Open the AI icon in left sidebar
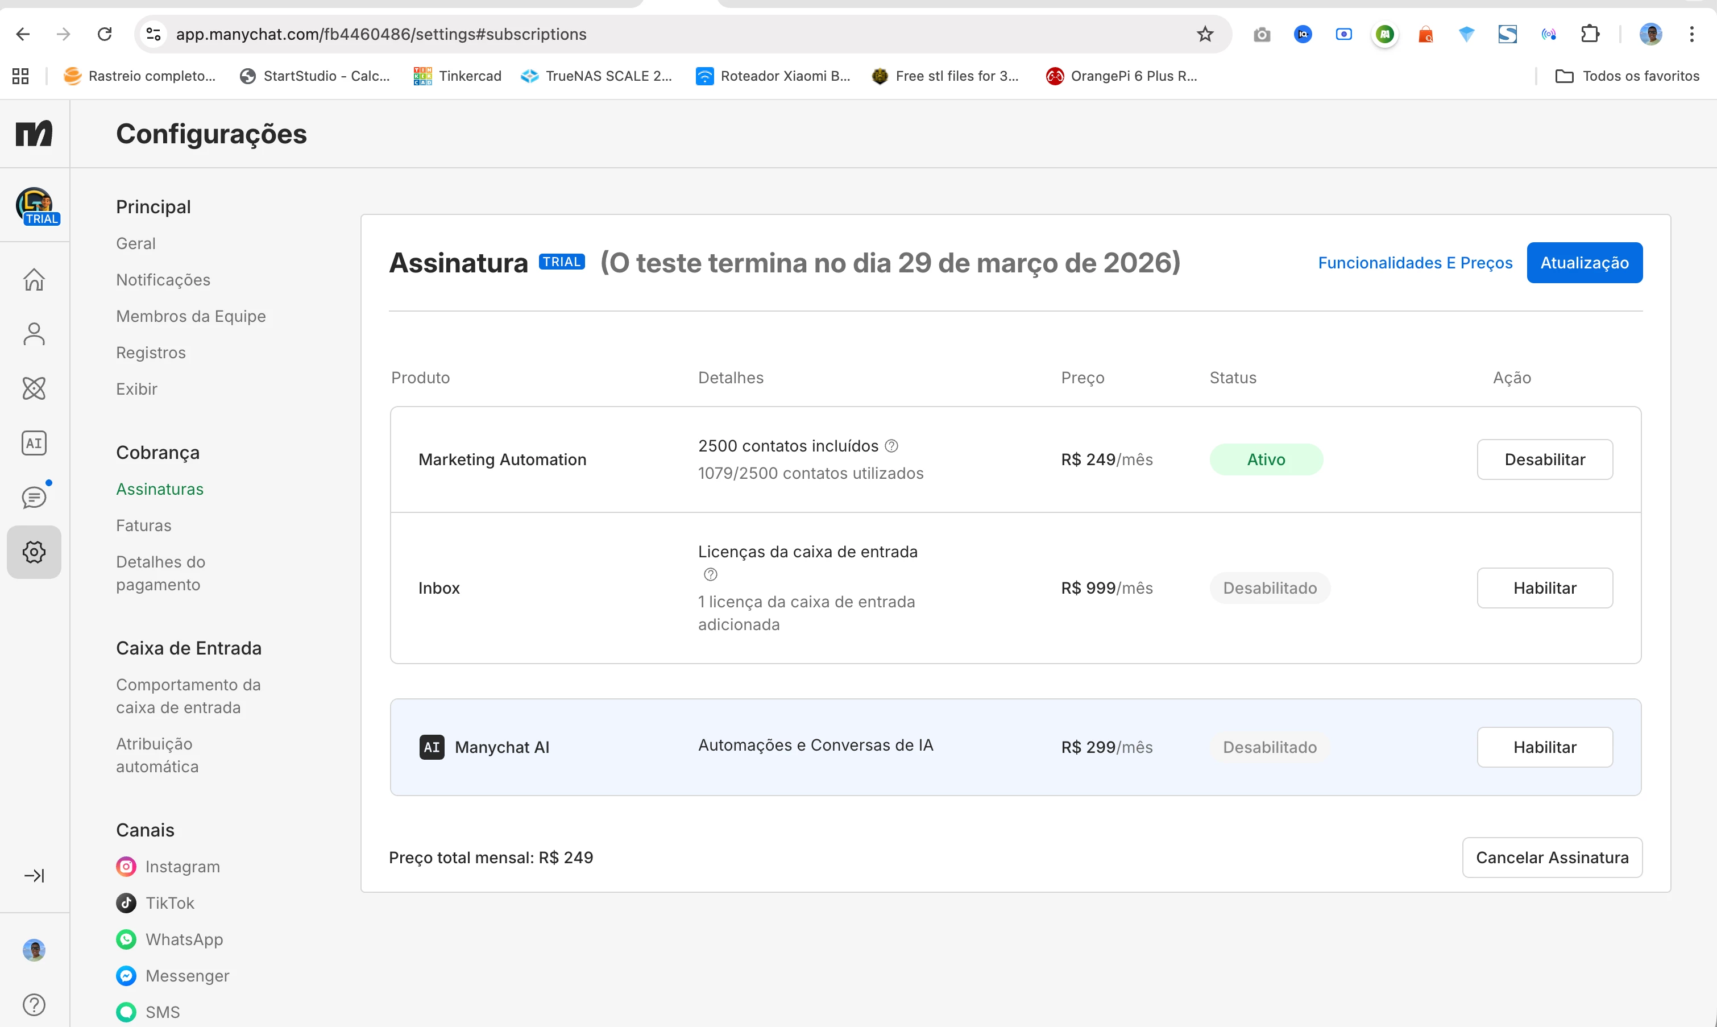 tap(34, 443)
